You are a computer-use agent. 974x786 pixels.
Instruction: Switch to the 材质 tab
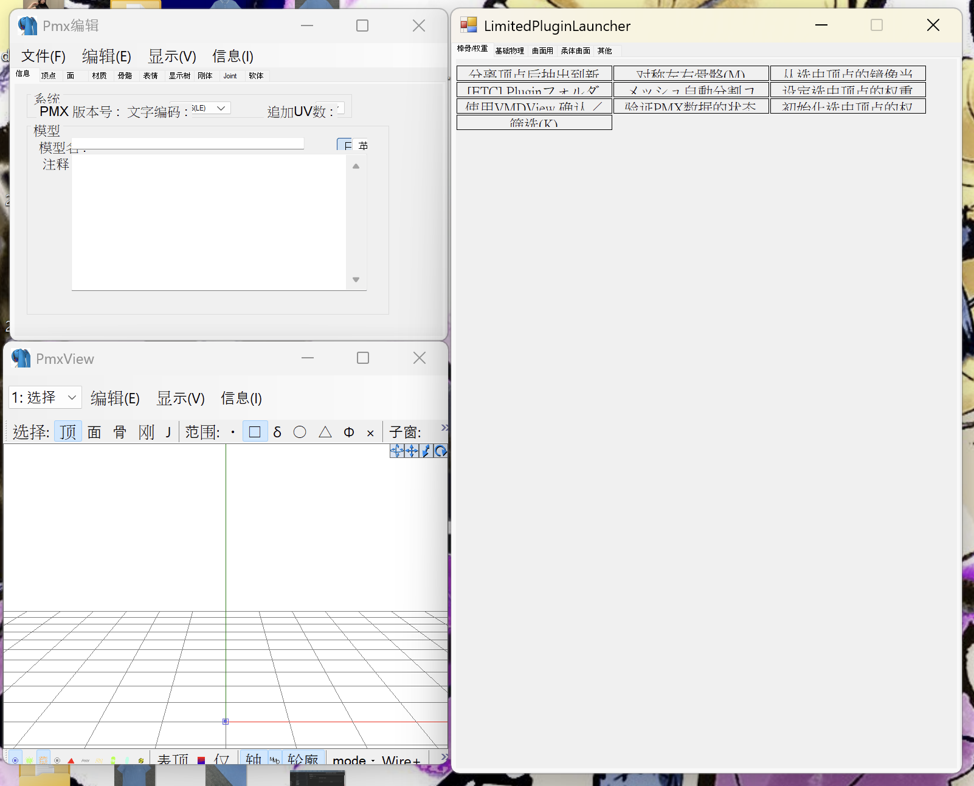point(99,76)
